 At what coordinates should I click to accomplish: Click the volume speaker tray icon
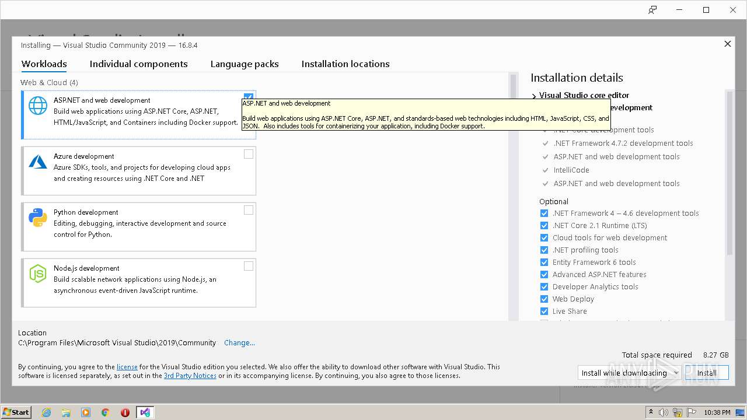click(664, 412)
